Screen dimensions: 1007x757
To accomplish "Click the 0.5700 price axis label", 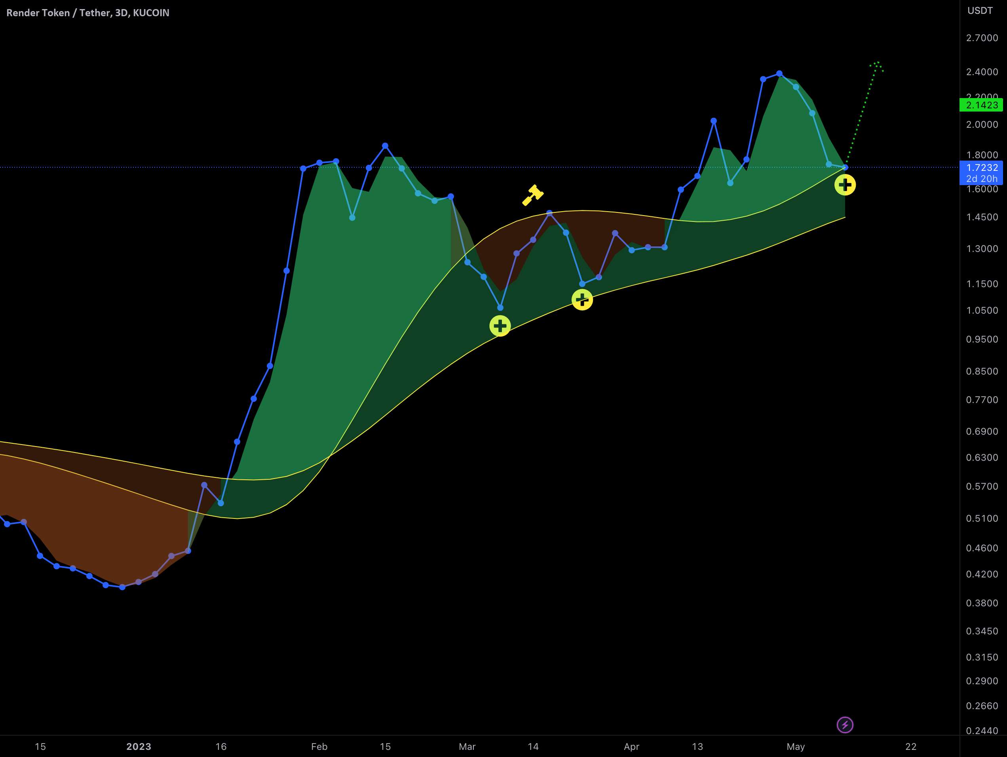I will [x=982, y=486].
